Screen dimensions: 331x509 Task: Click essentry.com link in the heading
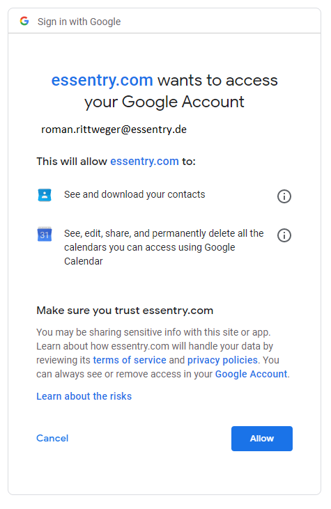pos(102,80)
